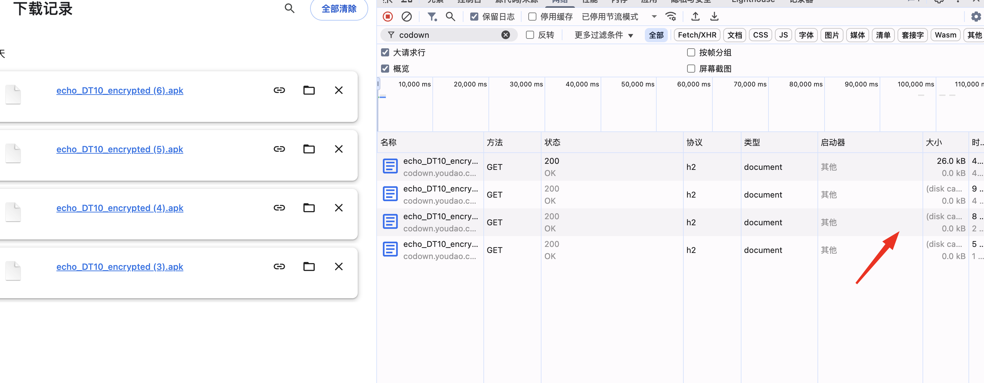Sort by 类型 column header
The image size is (984, 383).
pyautogui.click(x=779, y=143)
